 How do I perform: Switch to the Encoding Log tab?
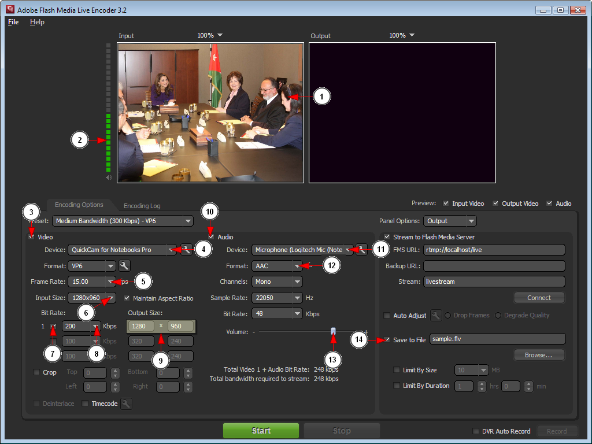[x=142, y=206]
